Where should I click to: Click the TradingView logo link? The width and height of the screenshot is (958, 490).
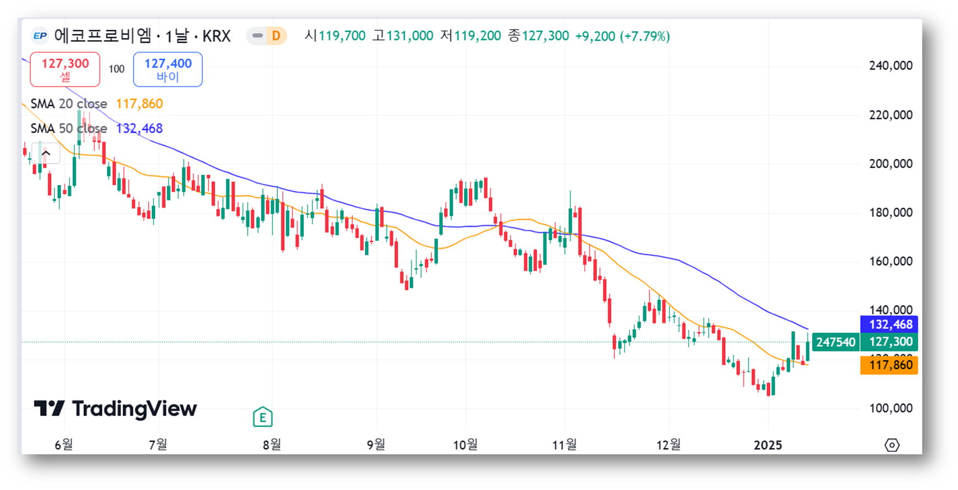115,409
